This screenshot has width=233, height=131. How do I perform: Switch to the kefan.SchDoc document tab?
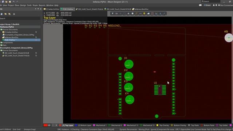point(51,9)
